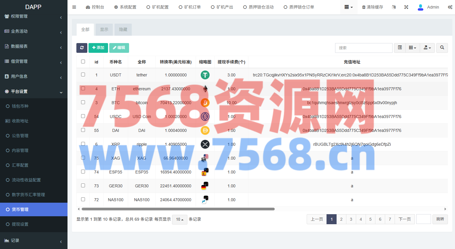Go to the 下一页 next page
Viewport: 455px width, 249px height.
tap(405, 219)
